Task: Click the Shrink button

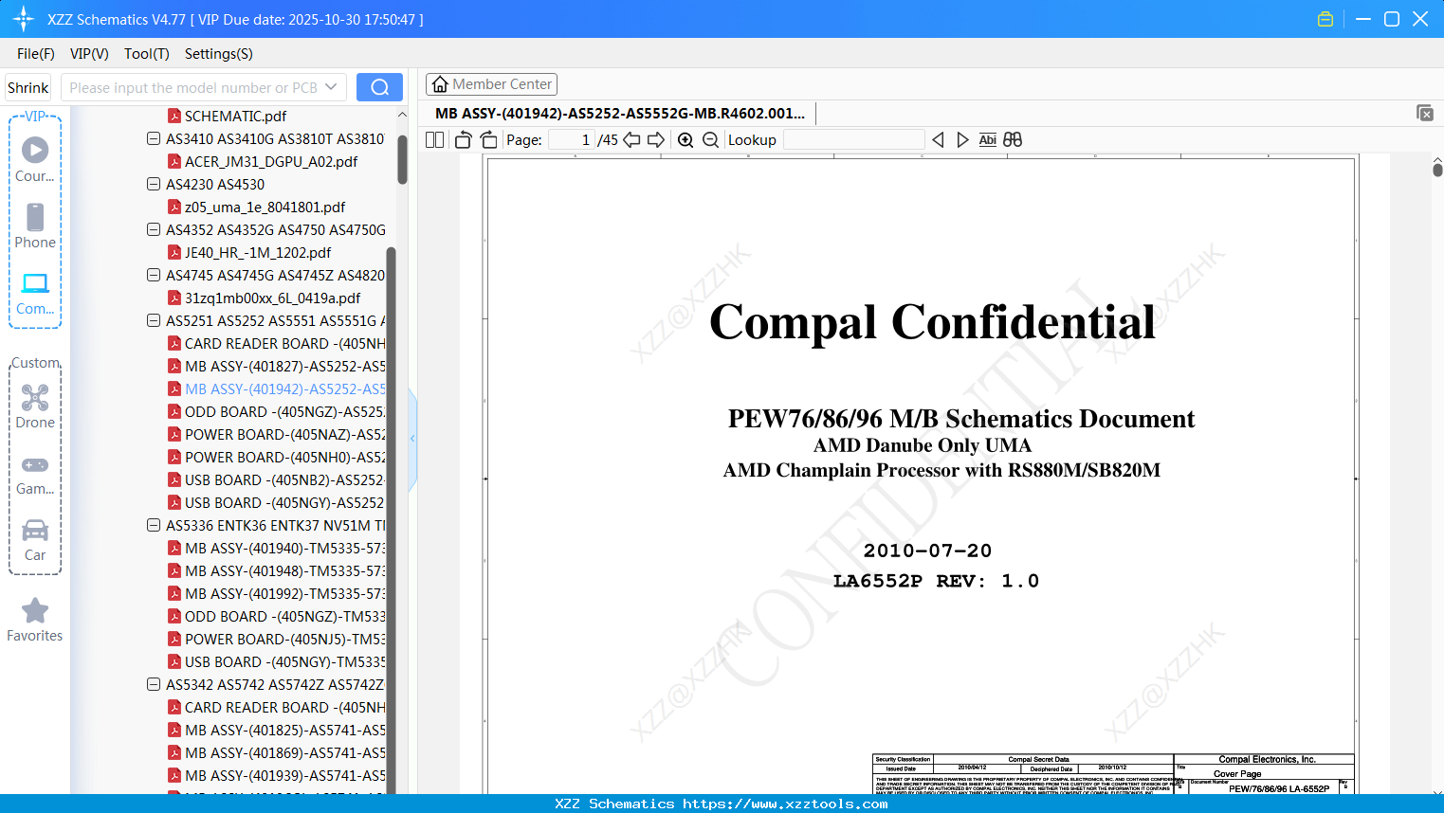Action: coord(28,87)
